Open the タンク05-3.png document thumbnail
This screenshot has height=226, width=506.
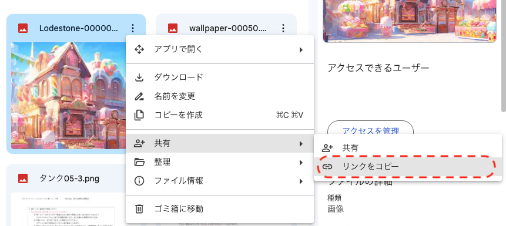click(69, 209)
